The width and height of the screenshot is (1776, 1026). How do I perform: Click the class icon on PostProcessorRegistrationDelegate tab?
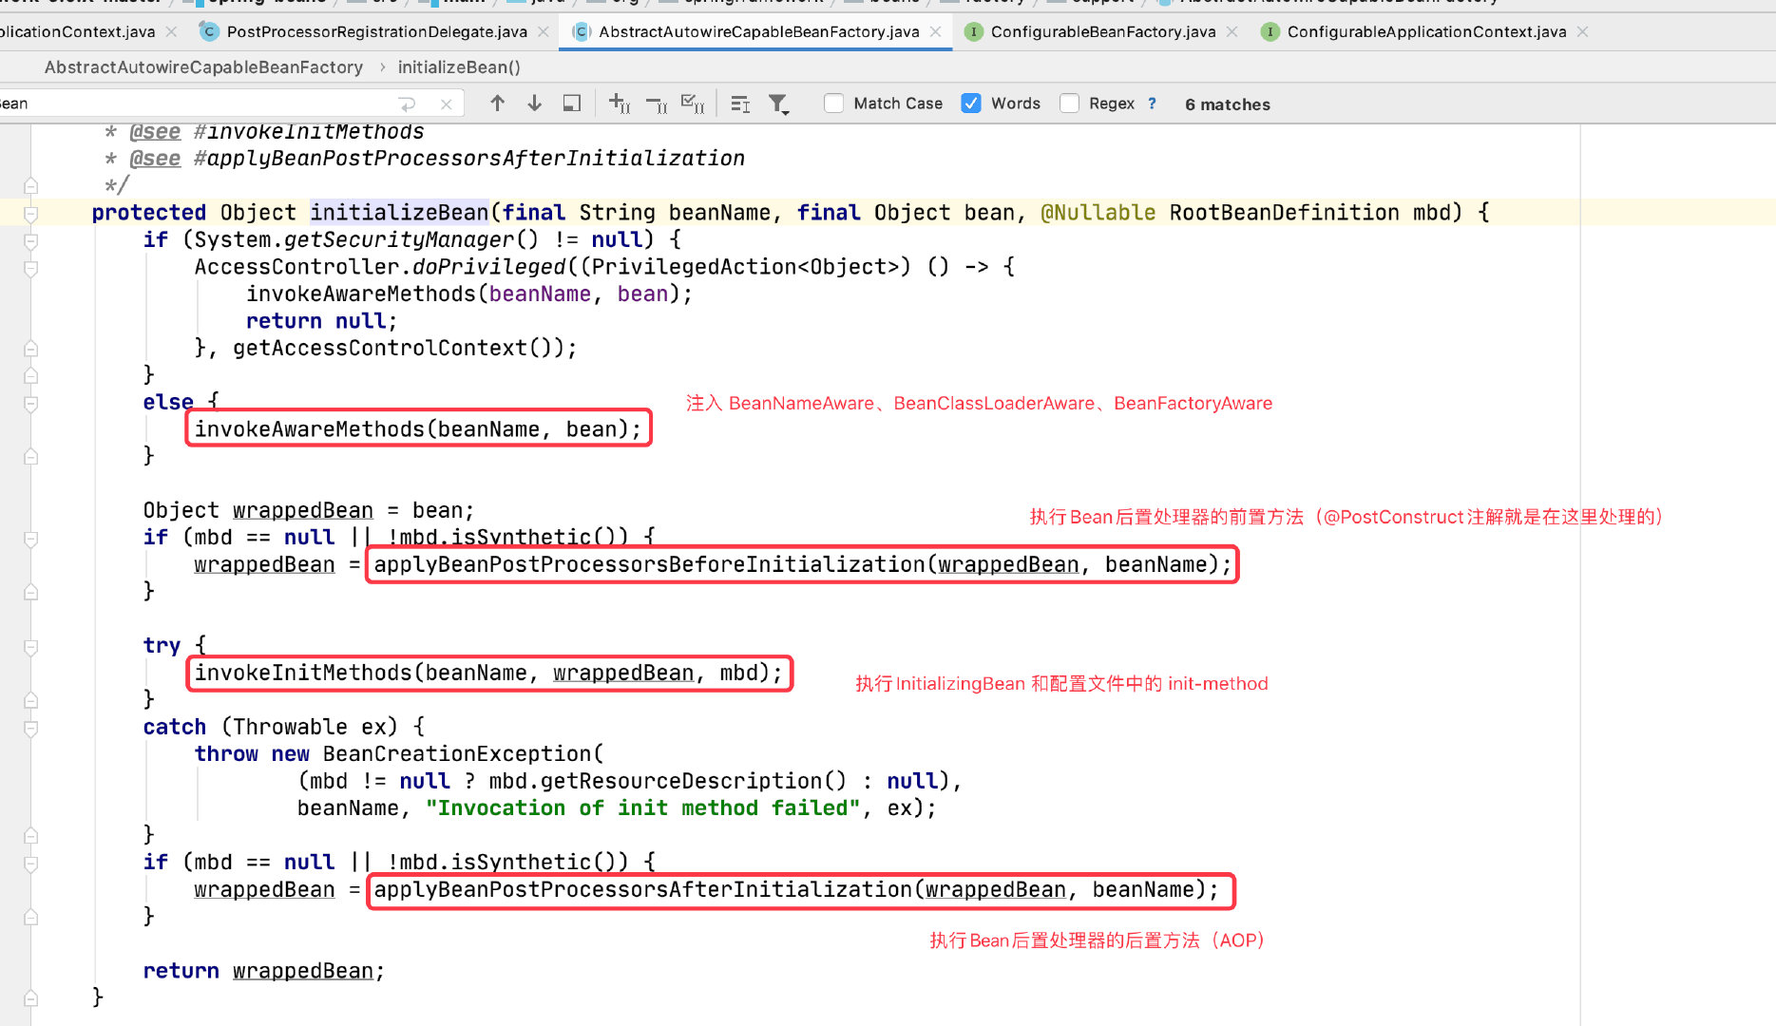tap(208, 31)
